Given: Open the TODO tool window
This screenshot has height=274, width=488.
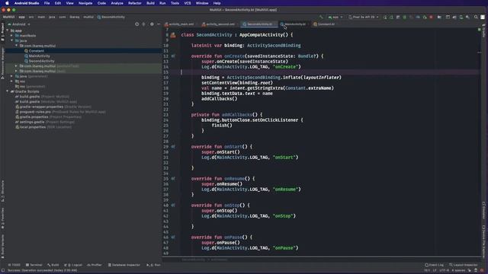Looking at the screenshot, I should 14,265.
